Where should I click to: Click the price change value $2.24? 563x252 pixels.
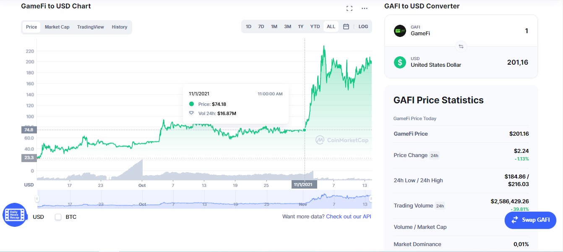click(x=521, y=151)
